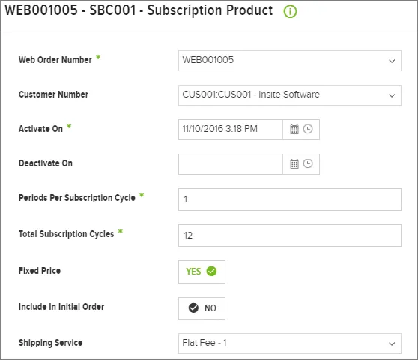Open the Deactivate On calendar picker

click(294, 163)
